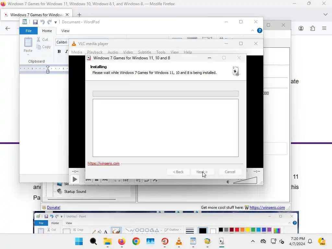
Task: Click the indent marker on WordPad's ruler
Action: [48, 69]
